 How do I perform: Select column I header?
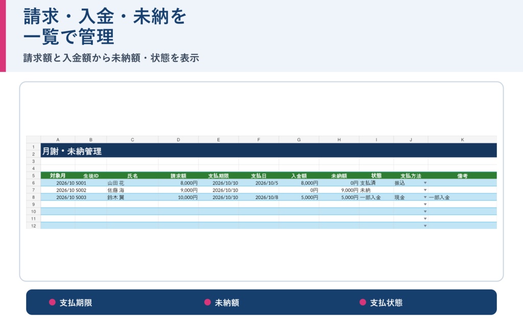click(x=376, y=140)
